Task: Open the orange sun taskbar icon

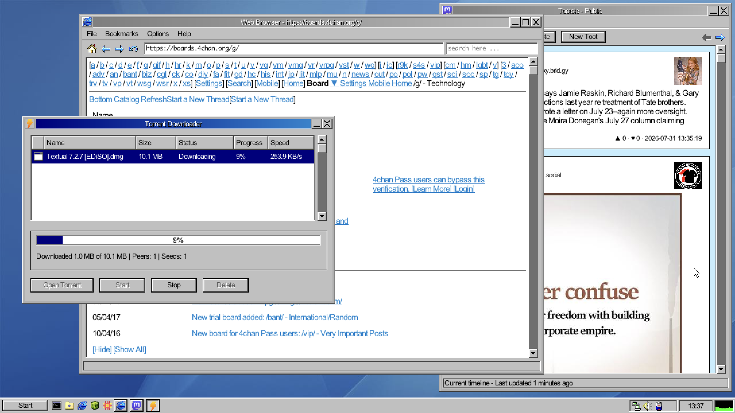Action: click(x=107, y=406)
